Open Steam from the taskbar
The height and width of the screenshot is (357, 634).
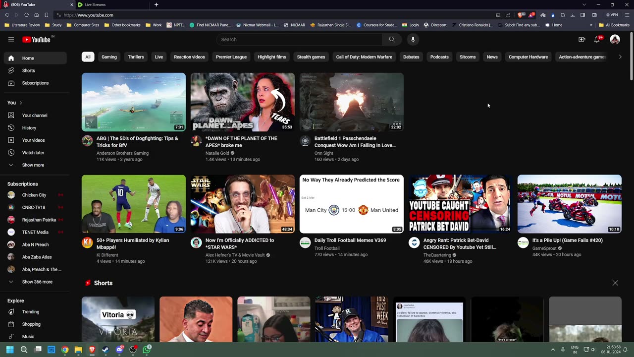tap(106, 350)
